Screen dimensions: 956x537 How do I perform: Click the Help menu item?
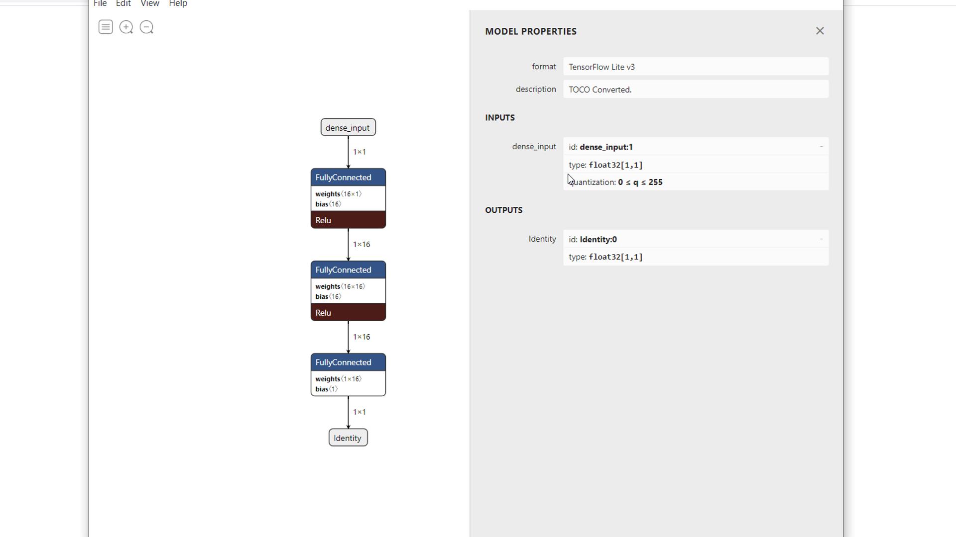[178, 4]
